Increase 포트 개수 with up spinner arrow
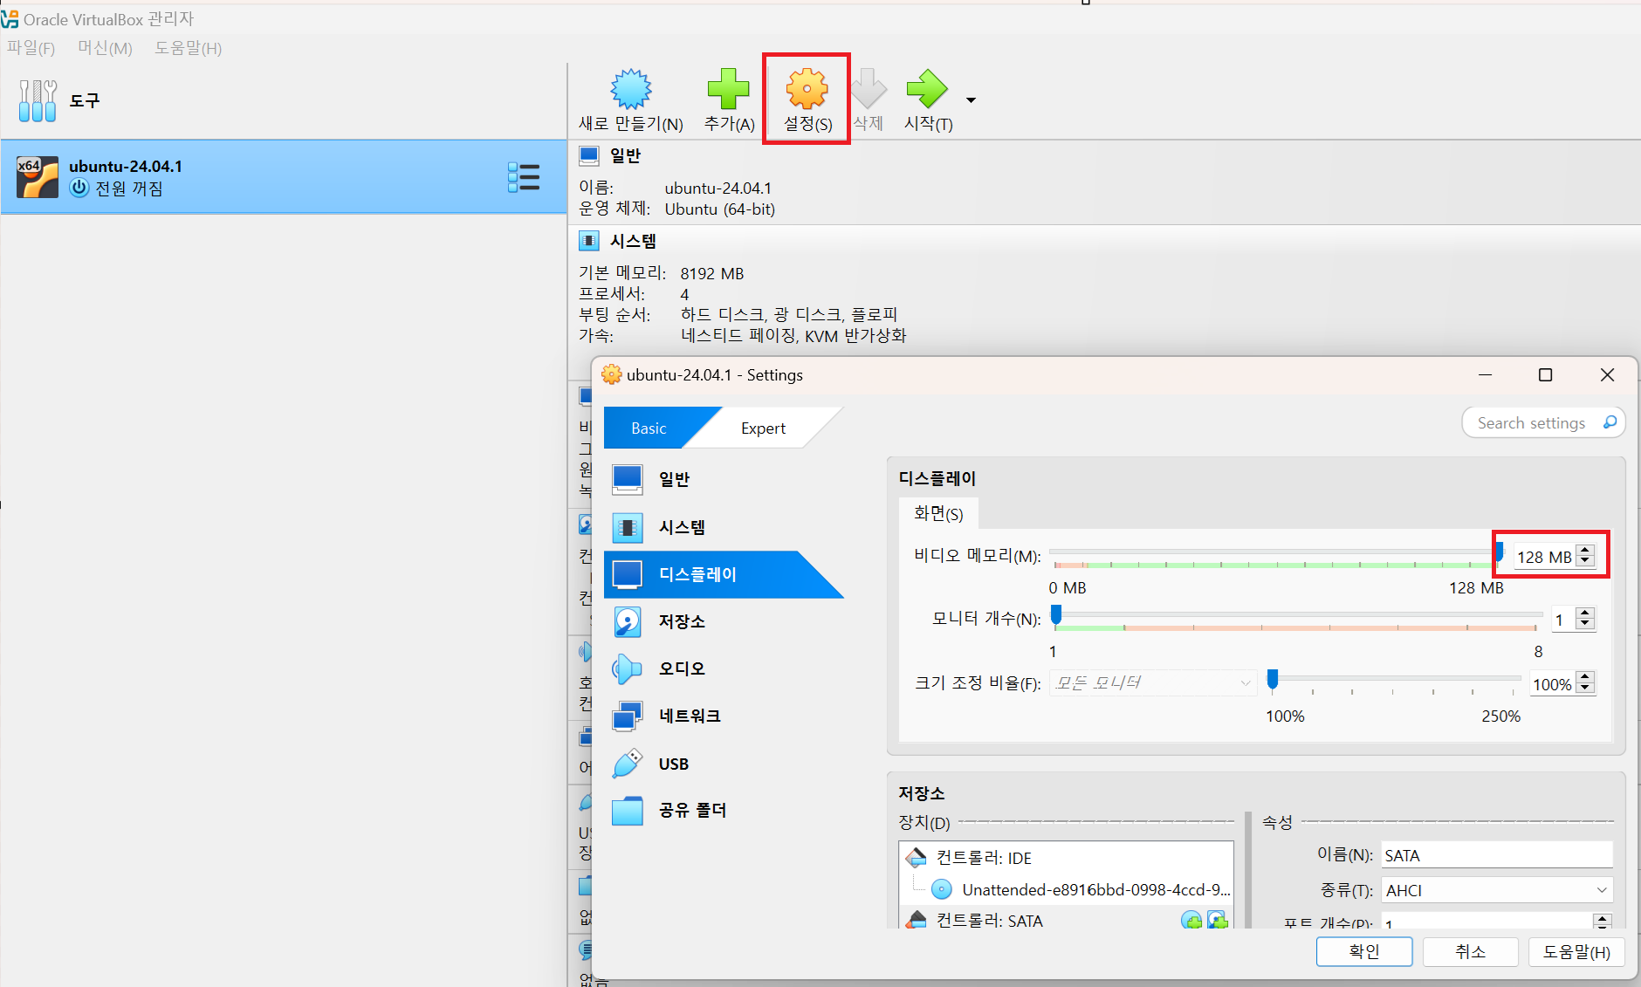This screenshot has width=1641, height=987. pyautogui.click(x=1602, y=918)
